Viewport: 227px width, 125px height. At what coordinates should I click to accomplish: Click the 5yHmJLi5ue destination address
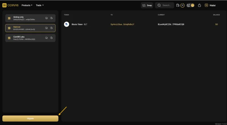[123, 24]
